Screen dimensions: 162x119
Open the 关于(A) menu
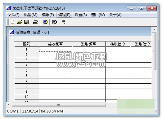click(115, 15)
